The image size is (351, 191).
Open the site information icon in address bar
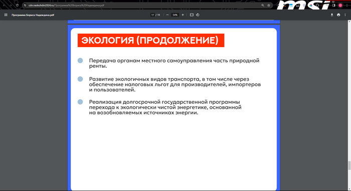[x=25, y=6]
